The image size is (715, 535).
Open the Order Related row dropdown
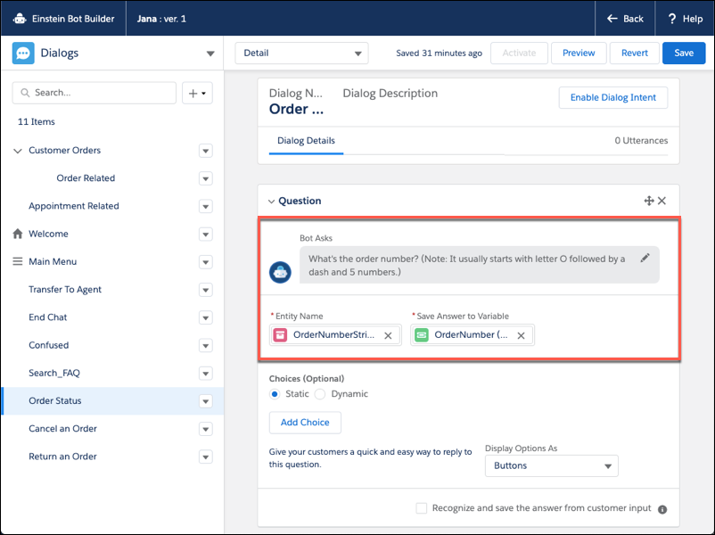[x=206, y=179]
